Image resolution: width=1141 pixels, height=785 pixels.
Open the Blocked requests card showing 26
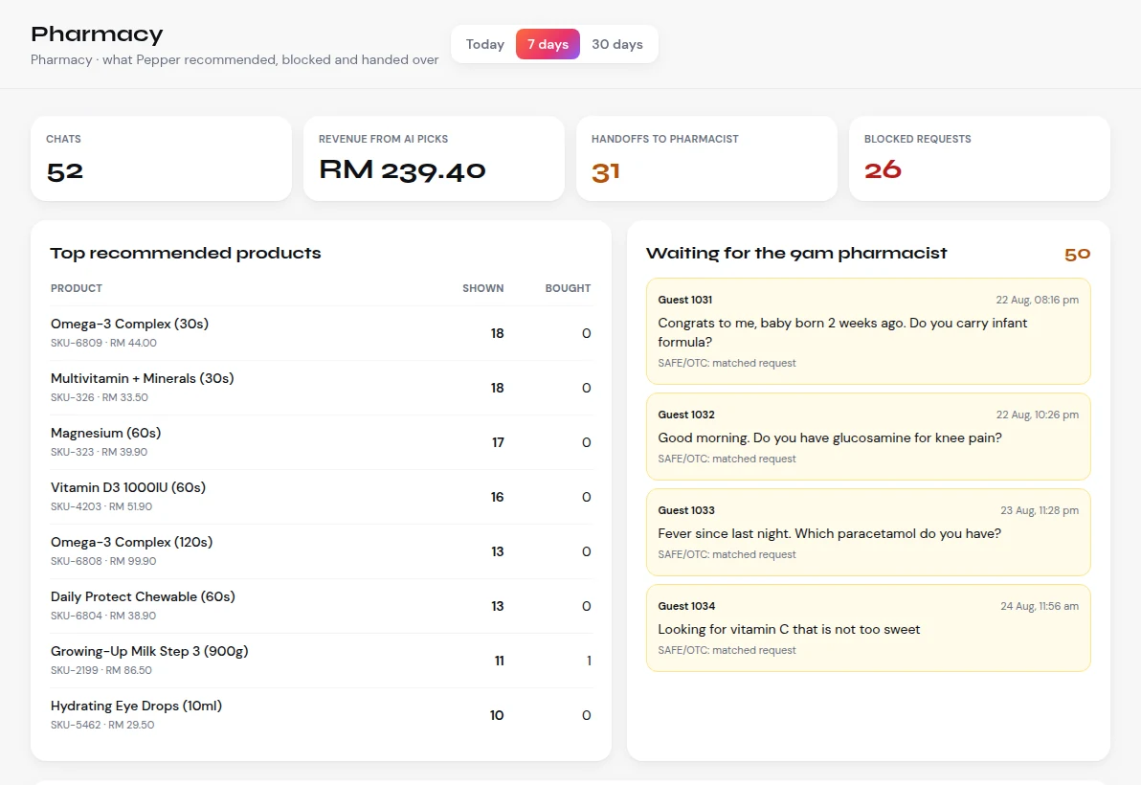click(x=979, y=159)
